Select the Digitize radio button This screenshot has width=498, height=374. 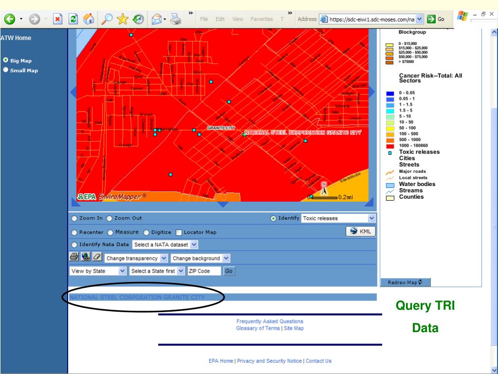point(146,232)
